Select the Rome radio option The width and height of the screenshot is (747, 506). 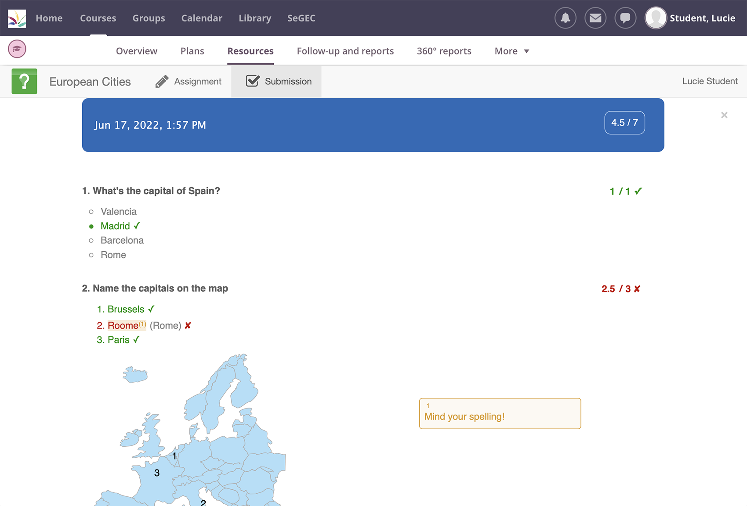(91, 255)
